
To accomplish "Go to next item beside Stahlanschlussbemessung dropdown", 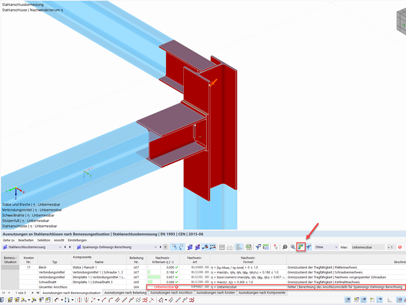I will click(x=69, y=247).
